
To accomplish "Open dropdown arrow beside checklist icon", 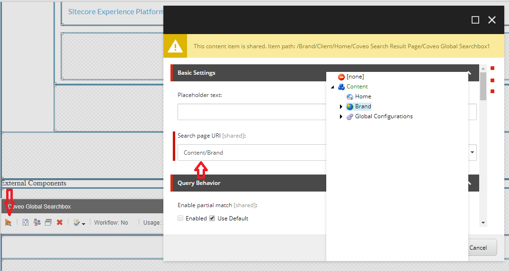I will [83, 224].
